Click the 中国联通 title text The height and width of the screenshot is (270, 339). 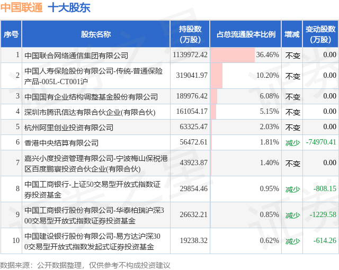[22, 8]
